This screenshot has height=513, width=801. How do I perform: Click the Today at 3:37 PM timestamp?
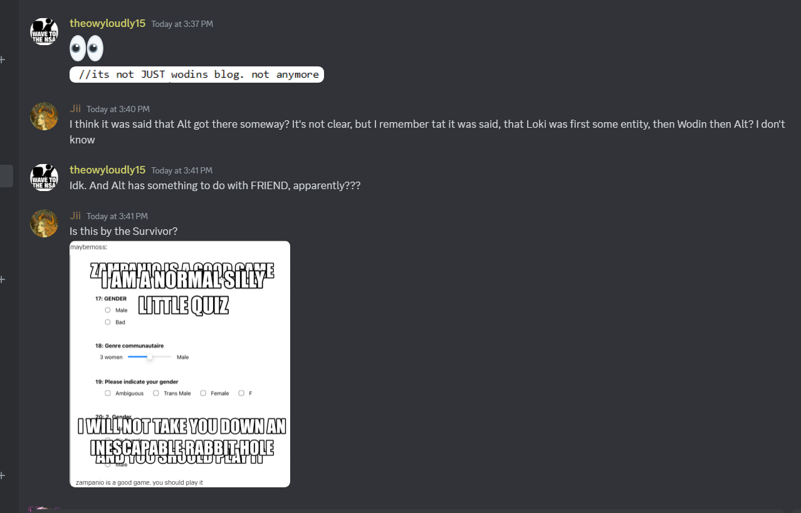182,24
